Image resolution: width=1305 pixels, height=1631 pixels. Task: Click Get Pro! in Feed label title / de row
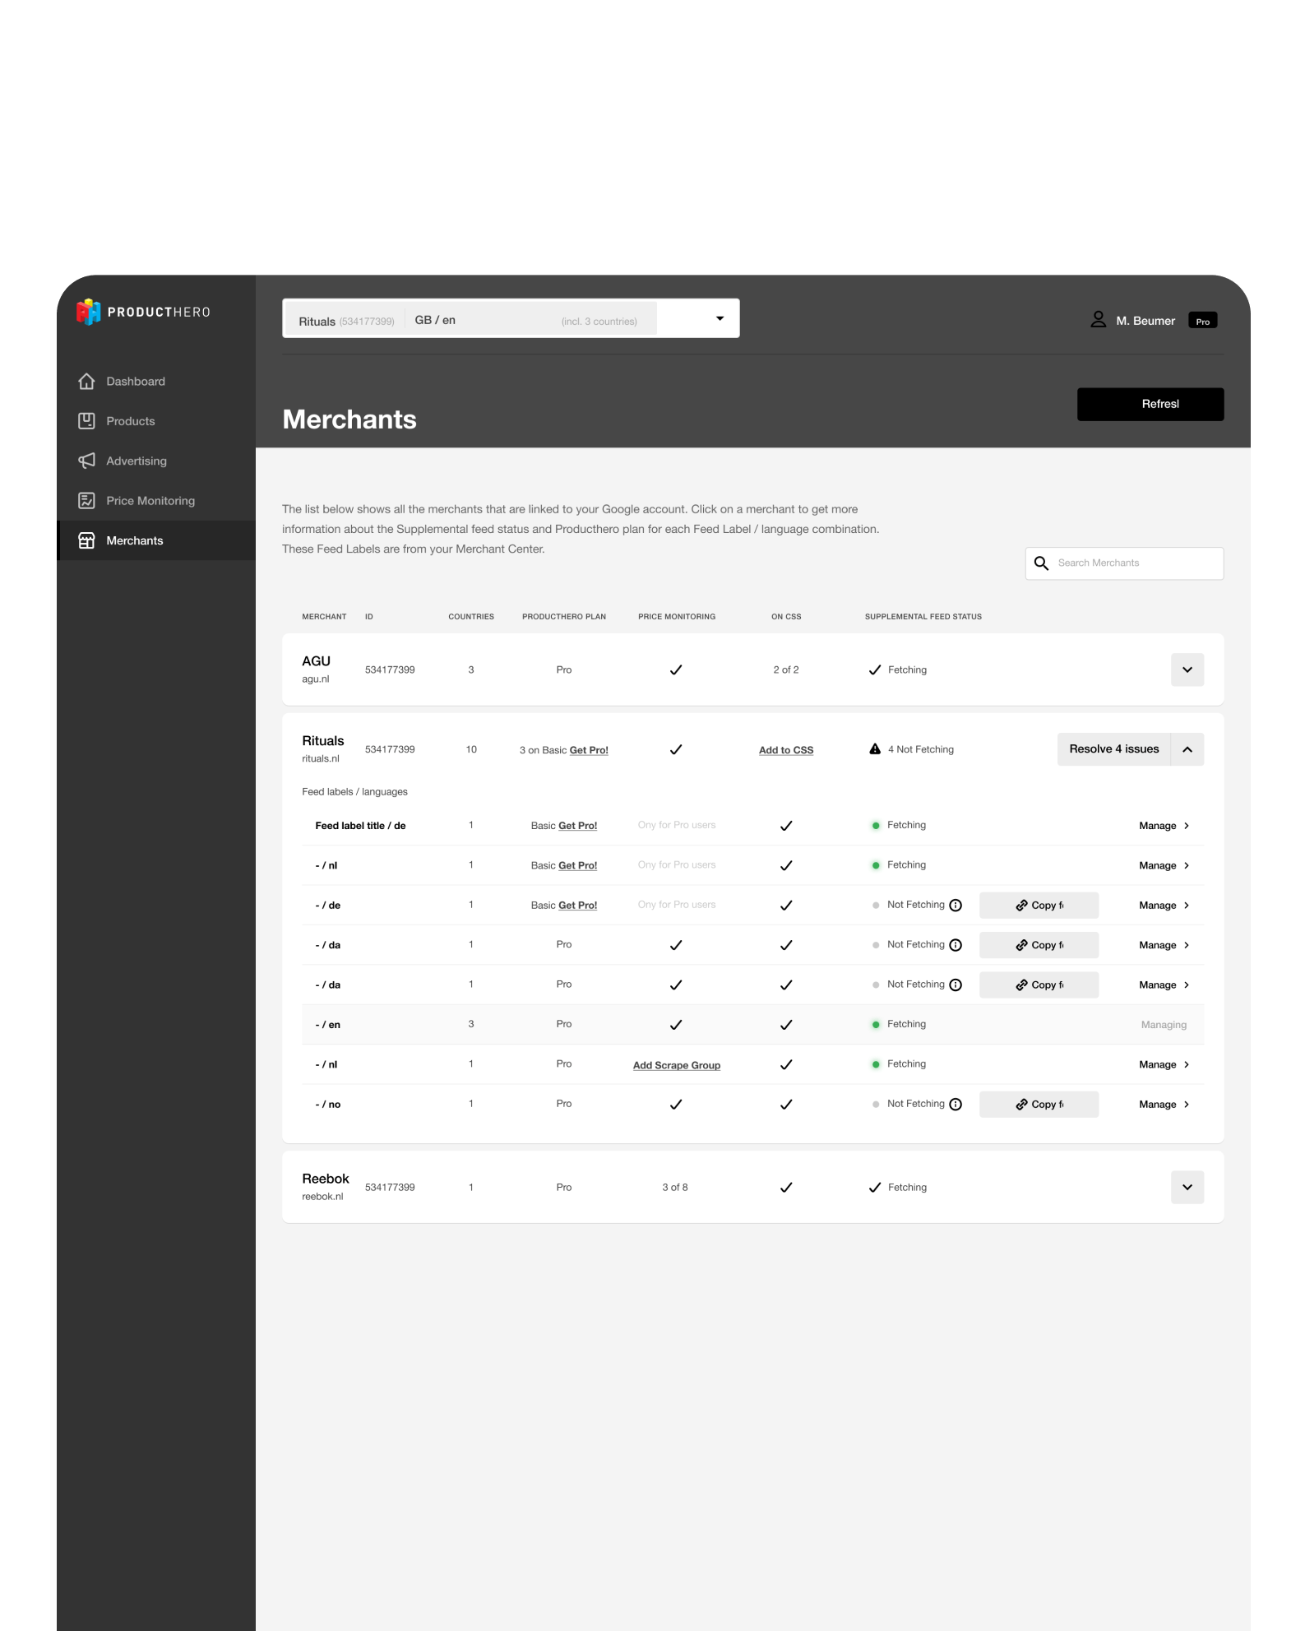click(578, 826)
